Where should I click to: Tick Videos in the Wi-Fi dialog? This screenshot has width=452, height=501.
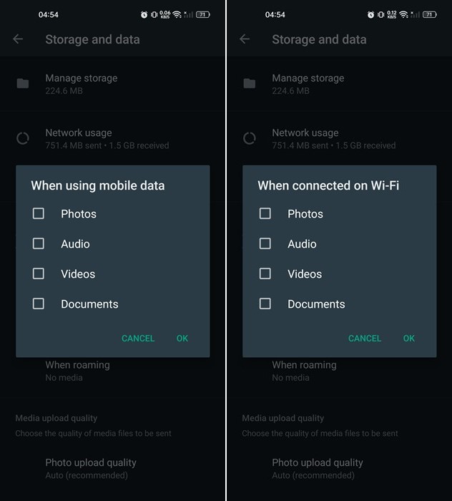[265, 273]
